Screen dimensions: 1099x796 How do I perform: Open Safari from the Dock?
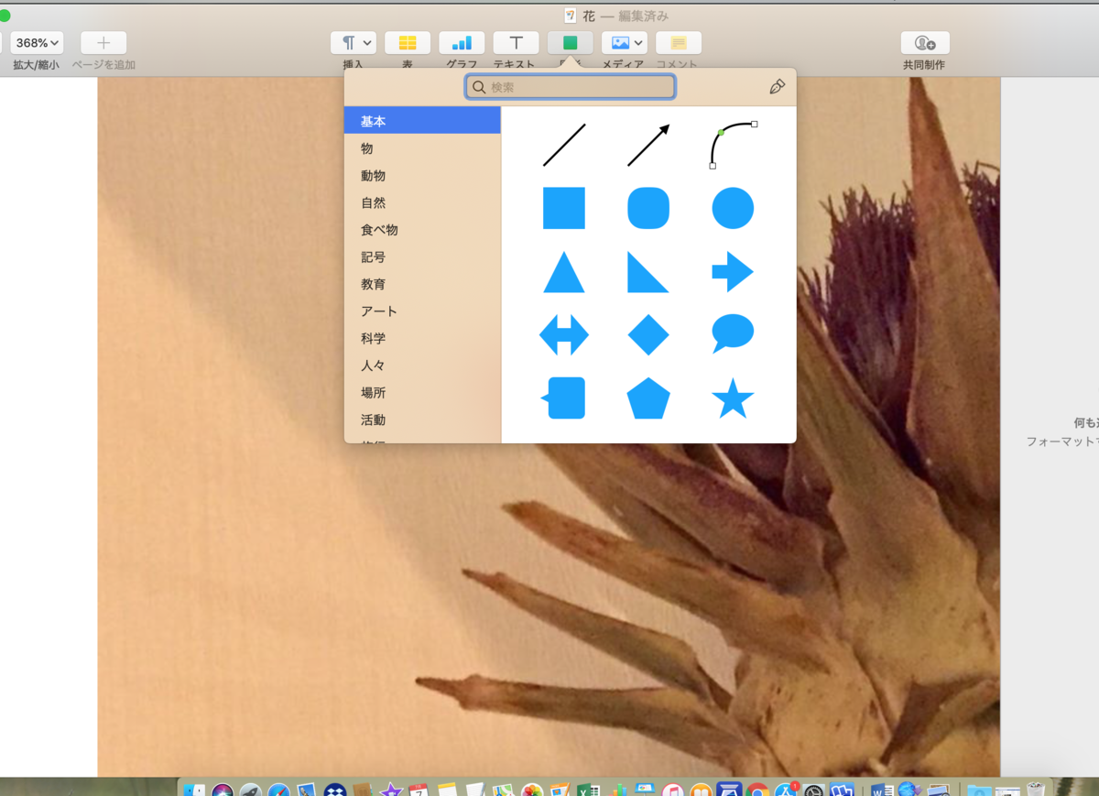pos(278,790)
